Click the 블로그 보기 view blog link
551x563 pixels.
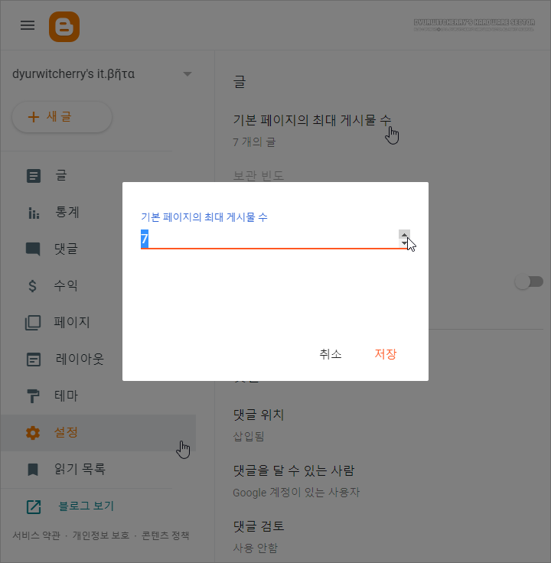pos(86,506)
